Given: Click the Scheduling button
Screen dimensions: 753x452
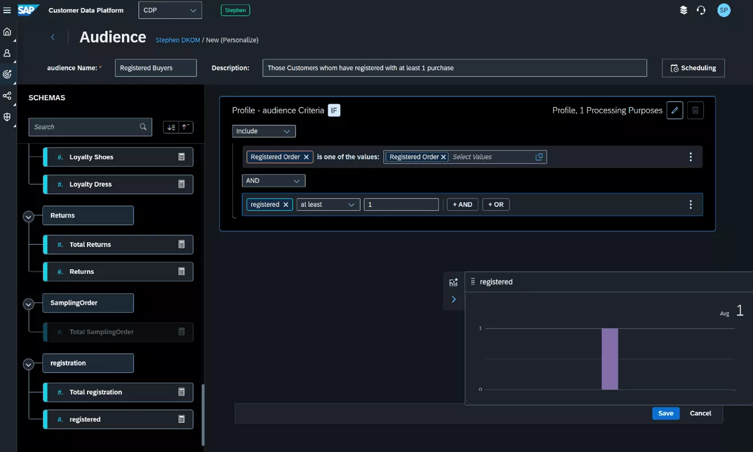Looking at the screenshot, I should [693, 68].
